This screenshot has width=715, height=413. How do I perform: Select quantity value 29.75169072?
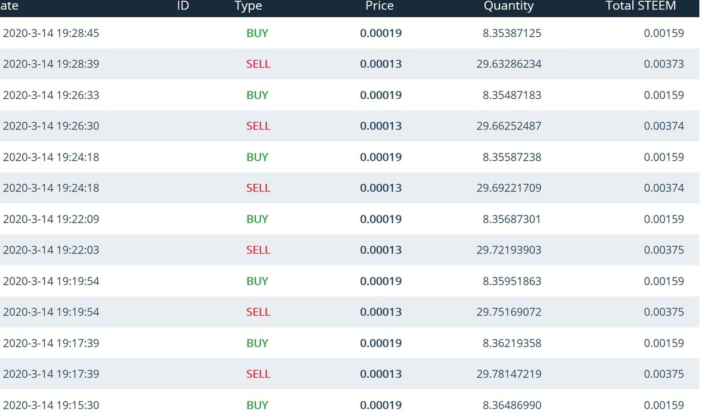[x=509, y=312]
